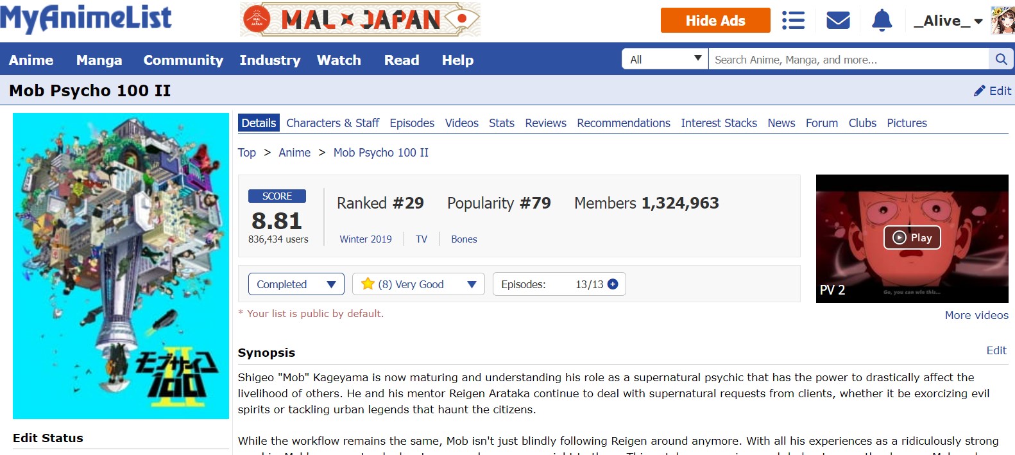Click the Top breadcrumb link
This screenshot has height=455, width=1015.
coord(247,152)
